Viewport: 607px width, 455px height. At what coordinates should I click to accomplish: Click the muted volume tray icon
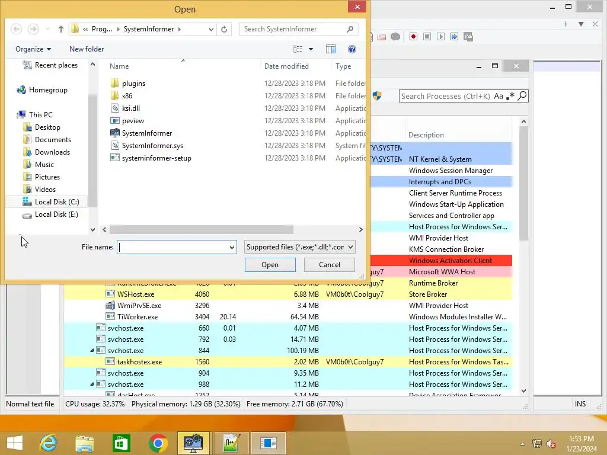click(x=551, y=444)
